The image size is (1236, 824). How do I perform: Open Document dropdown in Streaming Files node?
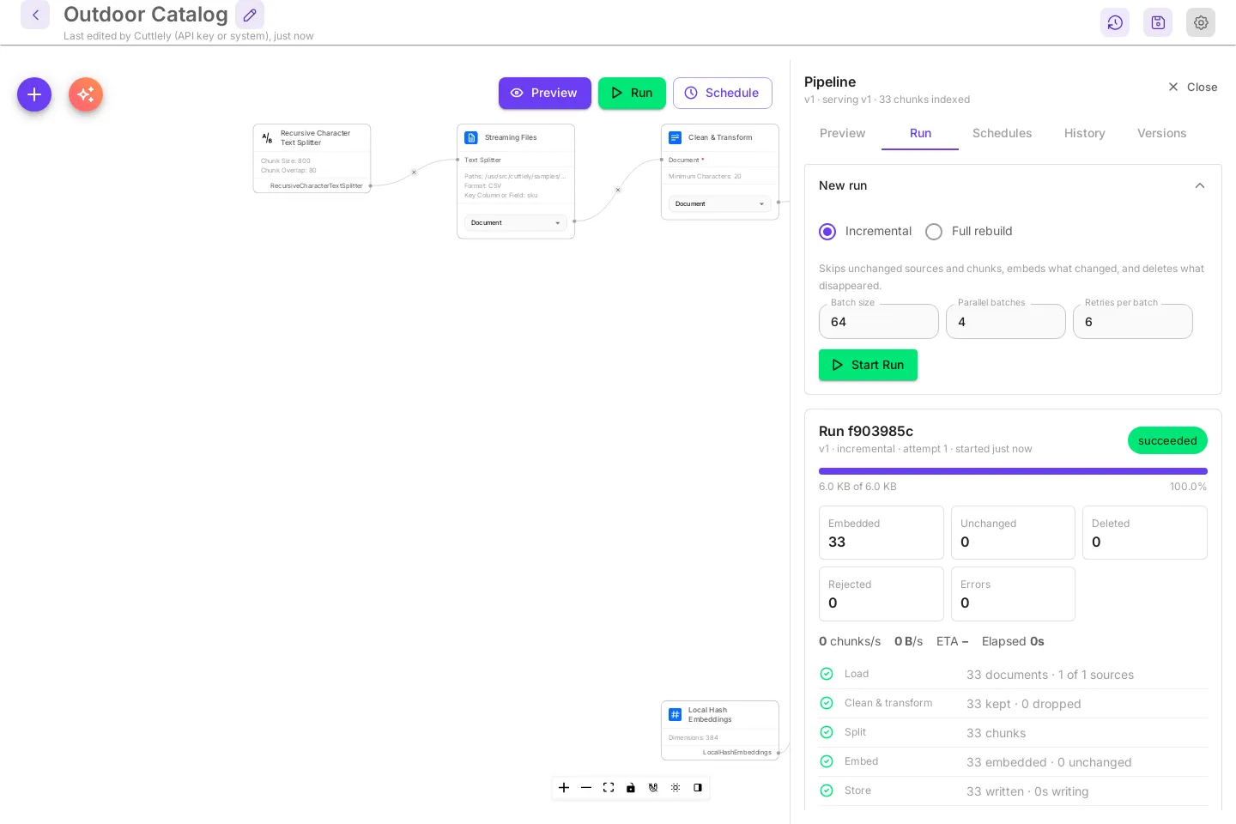[516, 222]
